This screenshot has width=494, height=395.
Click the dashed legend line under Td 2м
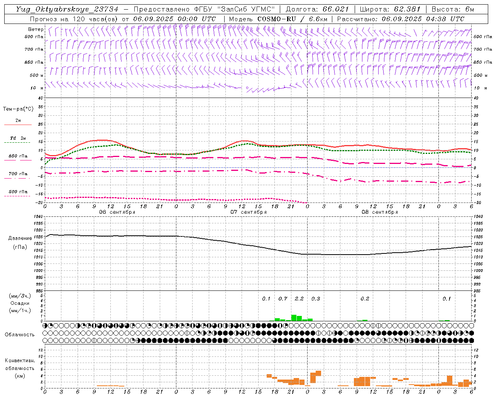point(17,143)
